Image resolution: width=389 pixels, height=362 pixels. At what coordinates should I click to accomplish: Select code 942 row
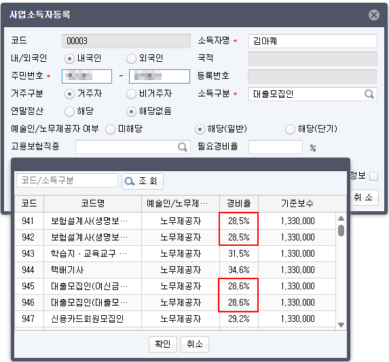tap(175, 237)
